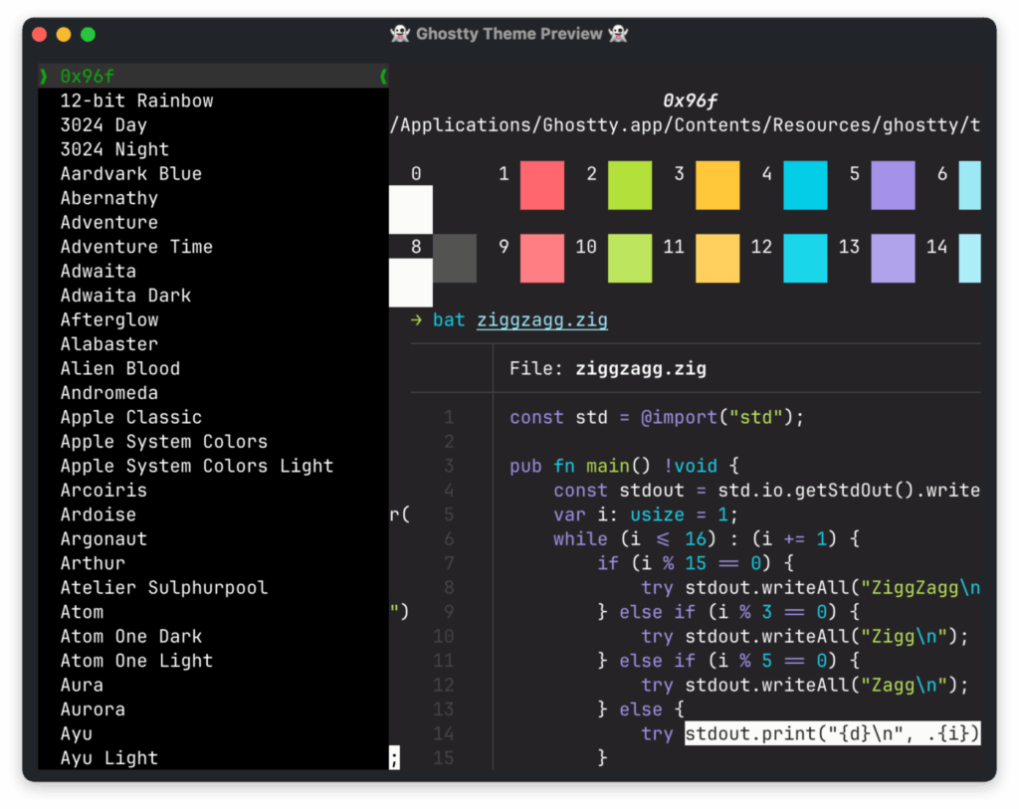This screenshot has height=809, width=1019.
Task: Select the 0x96f theme entry
Action: pos(89,76)
